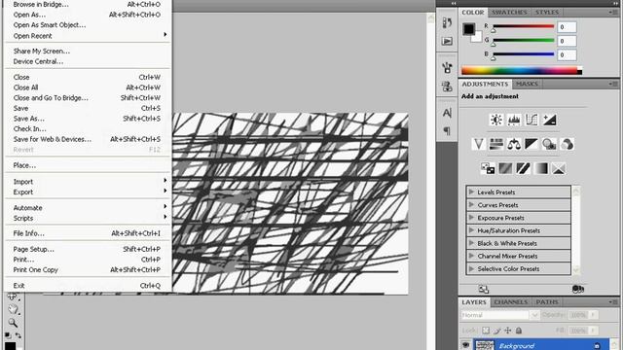Image resolution: width=623 pixels, height=350 pixels.
Task: Add a Color Balance adjustment
Action: click(x=514, y=144)
